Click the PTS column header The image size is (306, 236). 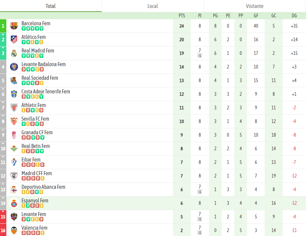[x=182, y=16]
